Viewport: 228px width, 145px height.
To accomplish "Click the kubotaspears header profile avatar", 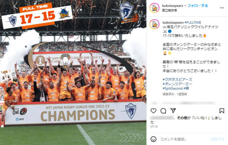I will point(155,8).
